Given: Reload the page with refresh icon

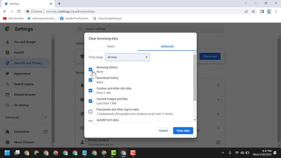Looking at the screenshot, I should coord(19,11).
